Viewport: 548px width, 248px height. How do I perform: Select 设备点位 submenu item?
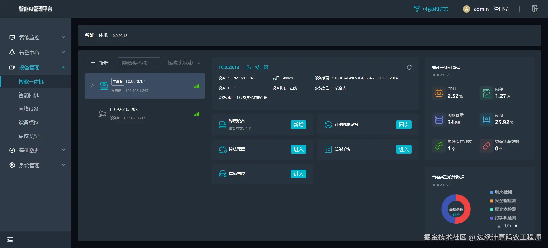pos(29,122)
